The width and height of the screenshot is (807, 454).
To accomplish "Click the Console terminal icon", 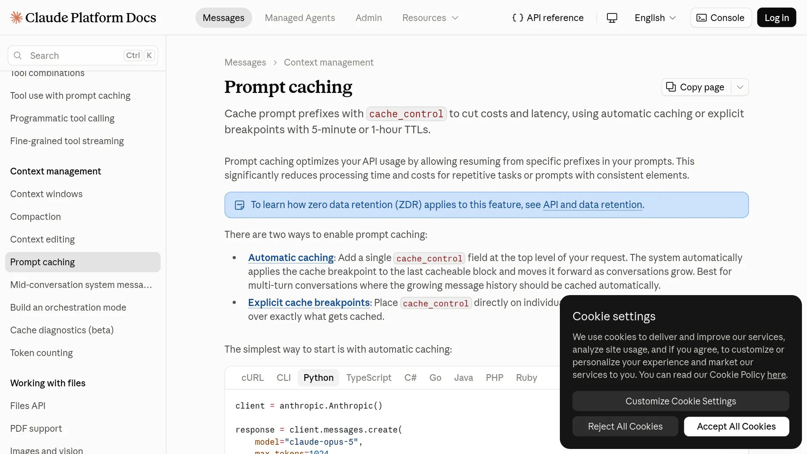I will click(x=702, y=18).
